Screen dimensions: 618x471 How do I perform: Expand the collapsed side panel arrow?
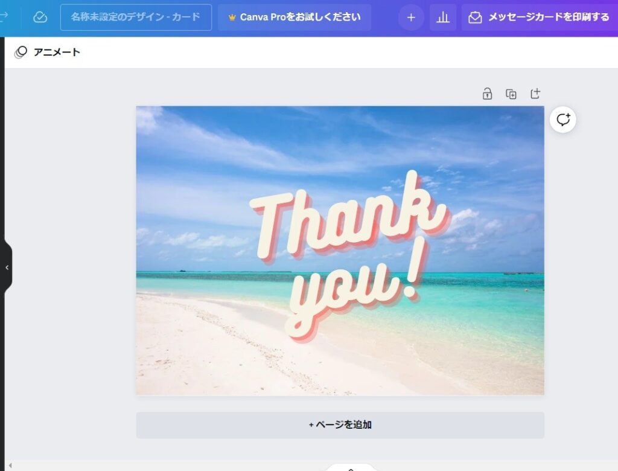[7, 268]
